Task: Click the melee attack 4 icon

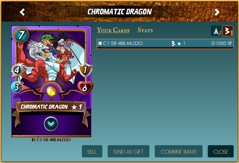Action: 17,70
